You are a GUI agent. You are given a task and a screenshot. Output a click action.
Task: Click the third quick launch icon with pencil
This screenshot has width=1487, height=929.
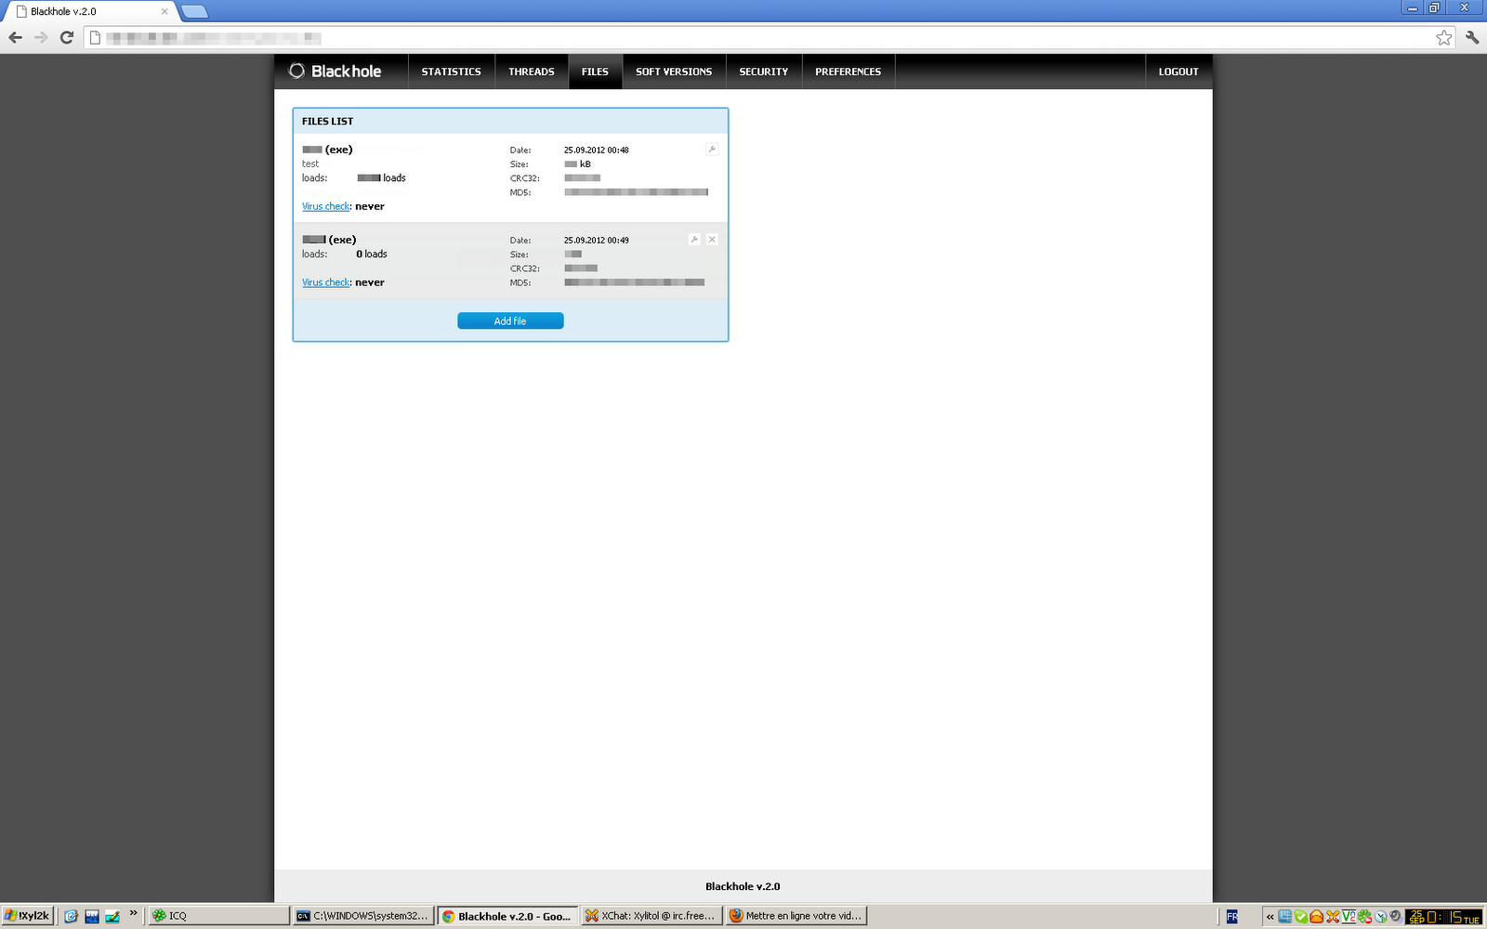tap(112, 916)
